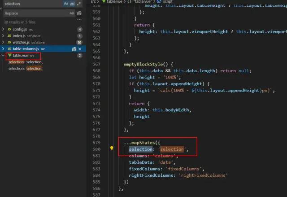287x197 pixels.
Task: Click the result count badge for watcher.js
Action: (x=79, y=42)
